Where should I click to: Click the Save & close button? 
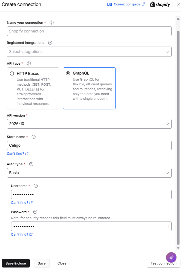click(x=16, y=263)
